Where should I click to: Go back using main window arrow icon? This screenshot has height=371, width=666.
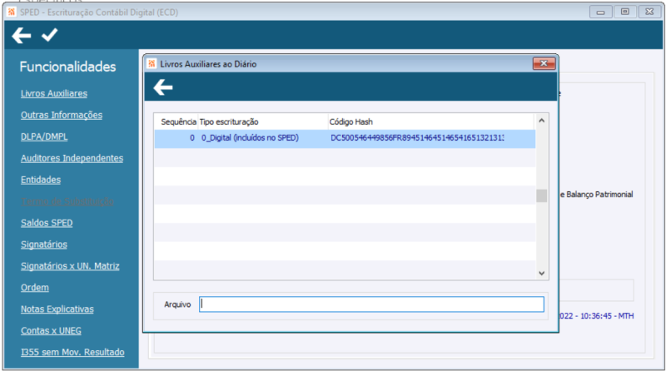click(x=22, y=35)
